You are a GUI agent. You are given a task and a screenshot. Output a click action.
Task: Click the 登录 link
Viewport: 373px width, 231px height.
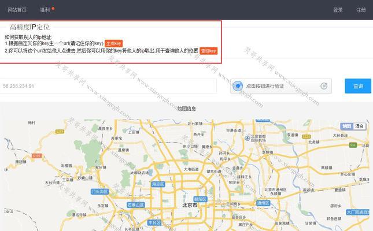point(338,10)
